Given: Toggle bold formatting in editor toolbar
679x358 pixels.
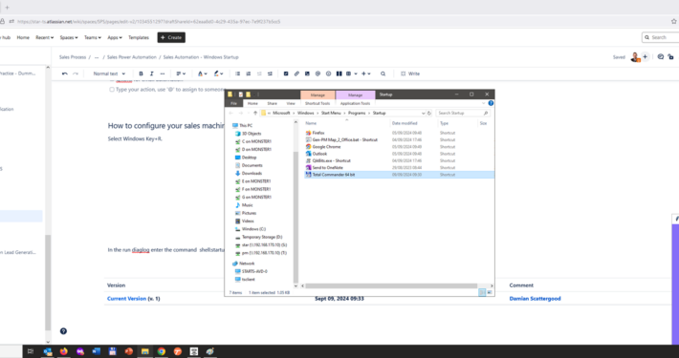Looking at the screenshot, I should tap(141, 74).
